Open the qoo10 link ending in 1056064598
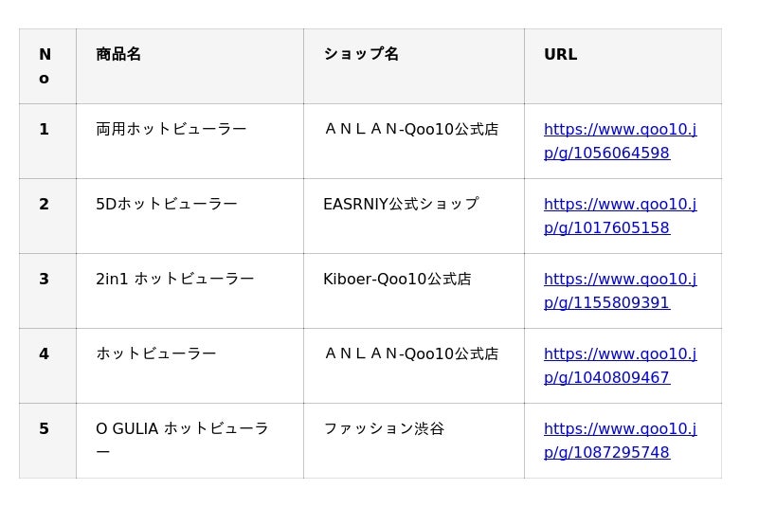 [620, 141]
